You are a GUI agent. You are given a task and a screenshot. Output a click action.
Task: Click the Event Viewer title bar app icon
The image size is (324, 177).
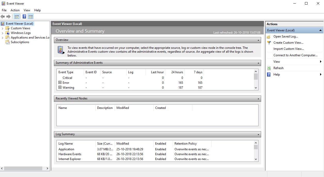[3, 4]
